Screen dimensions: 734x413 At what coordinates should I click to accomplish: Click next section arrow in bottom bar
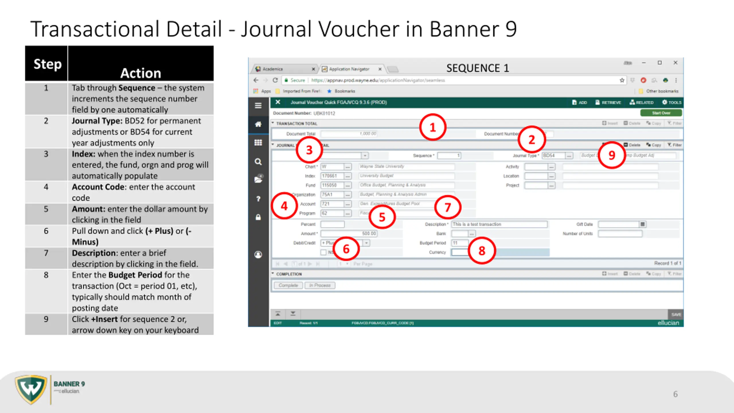[x=293, y=313]
